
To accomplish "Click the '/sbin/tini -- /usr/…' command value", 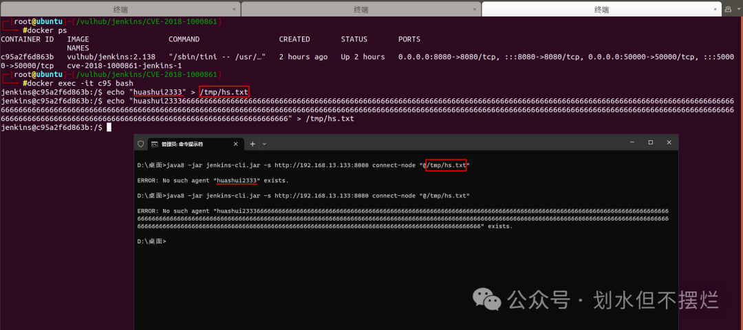I will tap(217, 57).
